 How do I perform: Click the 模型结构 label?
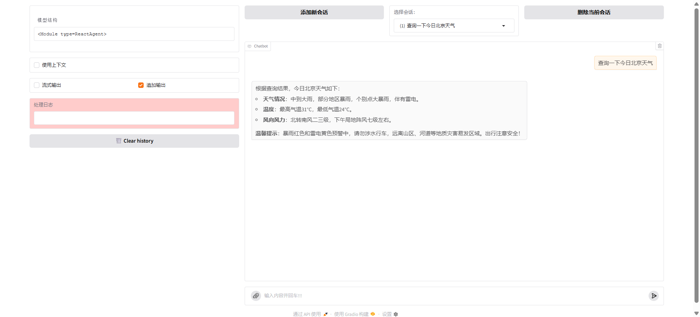(47, 20)
